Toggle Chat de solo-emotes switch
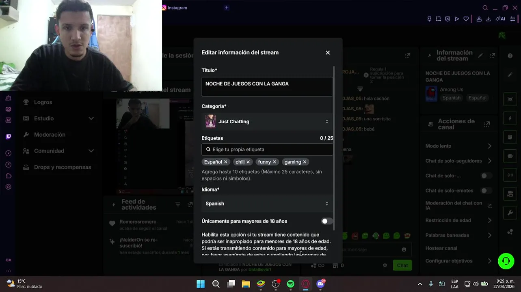The image size is (521, 292). [x=486, y=191]
